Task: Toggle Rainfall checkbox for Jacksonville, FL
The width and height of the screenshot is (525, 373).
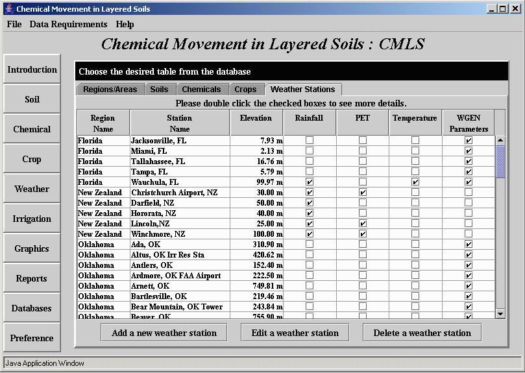Action: tap(310, 140)
